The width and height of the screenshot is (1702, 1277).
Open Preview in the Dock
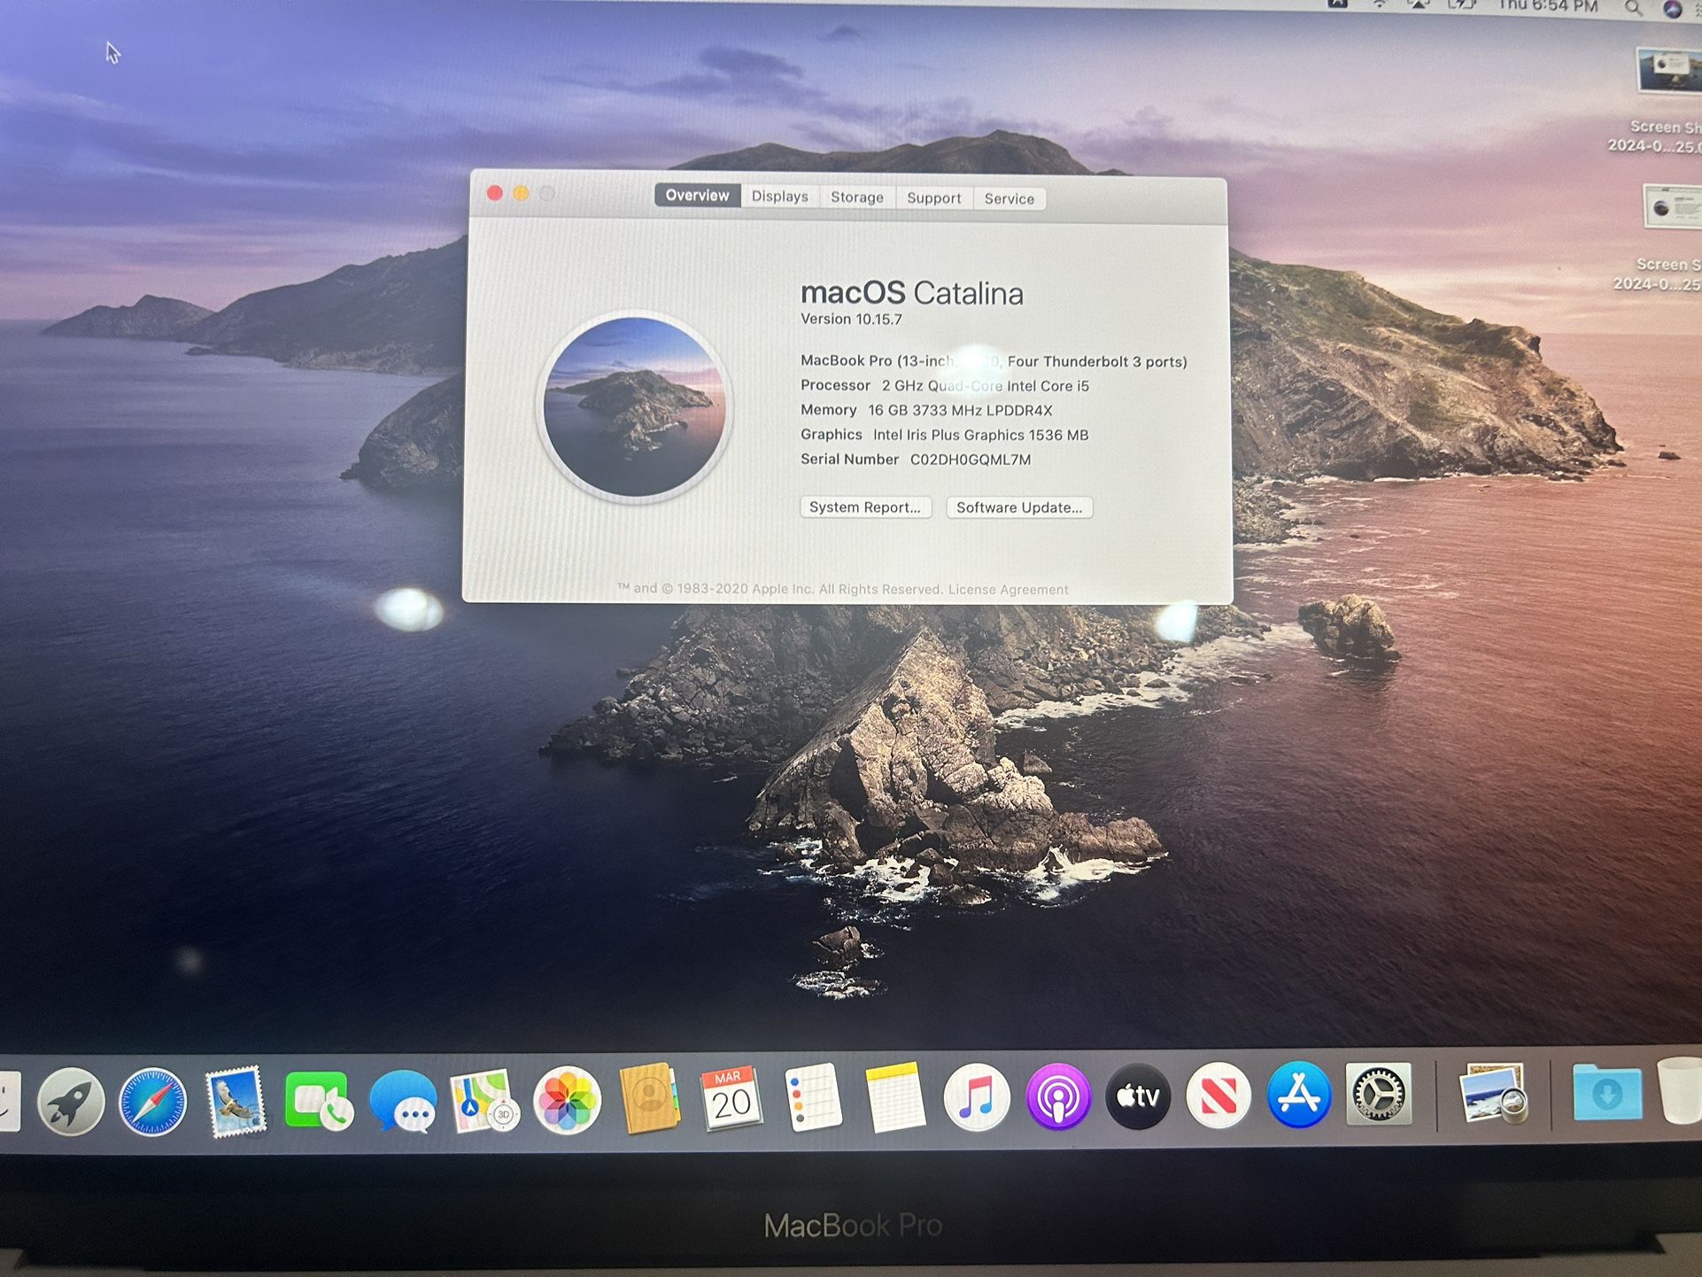point(1495,1094)
